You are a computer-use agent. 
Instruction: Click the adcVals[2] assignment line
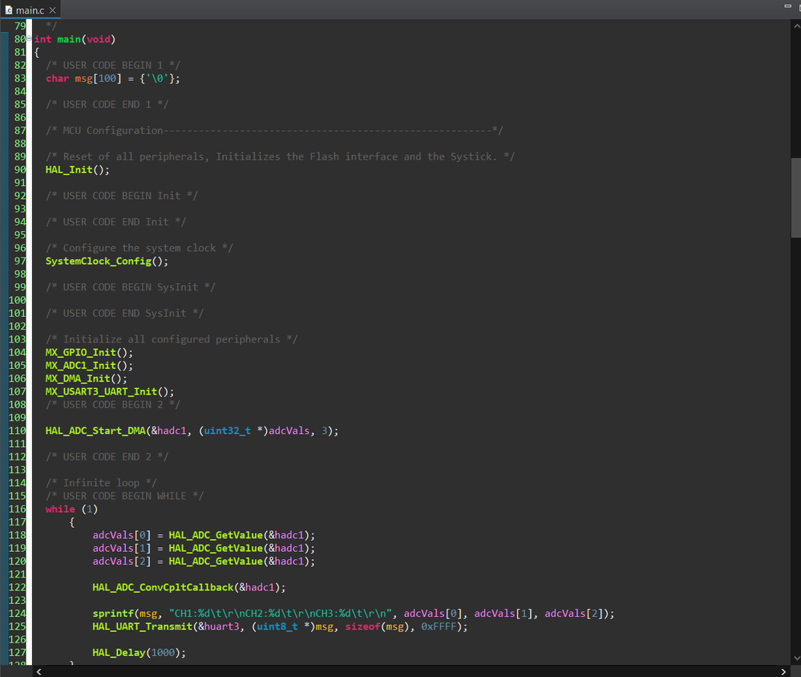(x=204, y=561)
